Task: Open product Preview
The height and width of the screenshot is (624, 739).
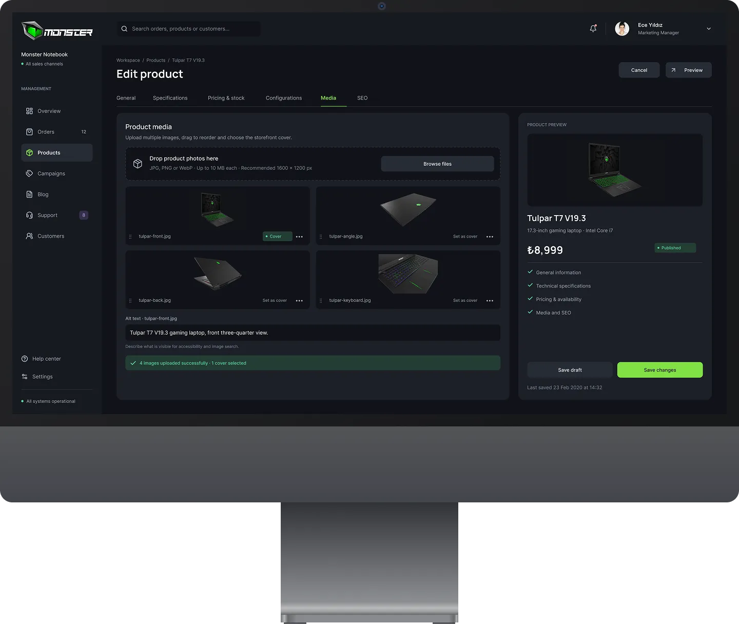Action: click(689, 70)
